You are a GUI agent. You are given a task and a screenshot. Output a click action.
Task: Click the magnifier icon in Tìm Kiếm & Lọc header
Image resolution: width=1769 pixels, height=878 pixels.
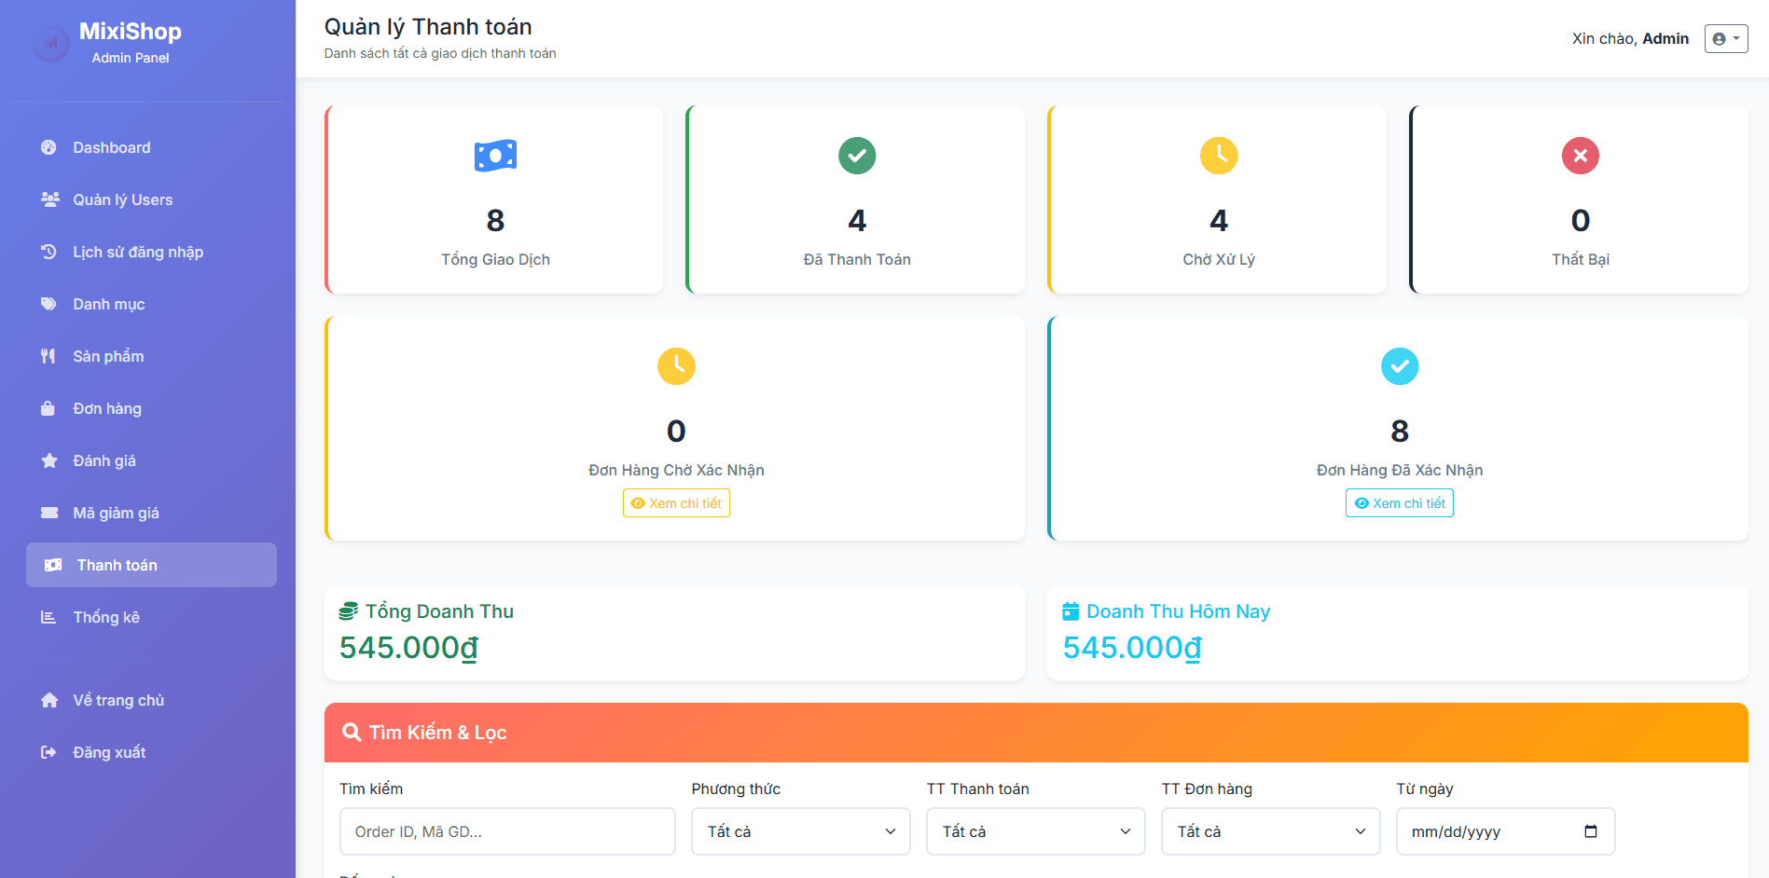[352, 733]
